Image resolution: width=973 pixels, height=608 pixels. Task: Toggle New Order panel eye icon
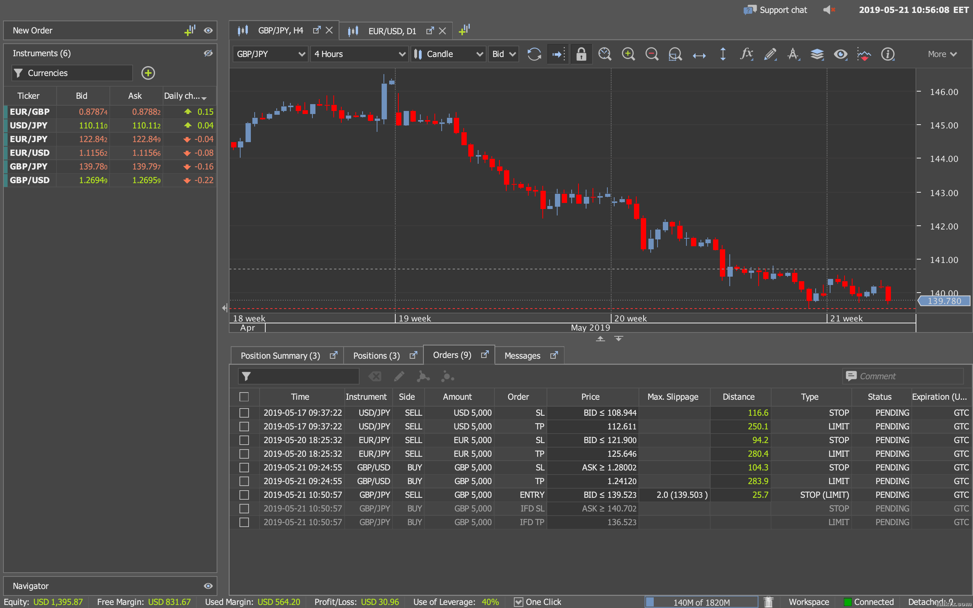pyautogui.click(x=208, y=30)
